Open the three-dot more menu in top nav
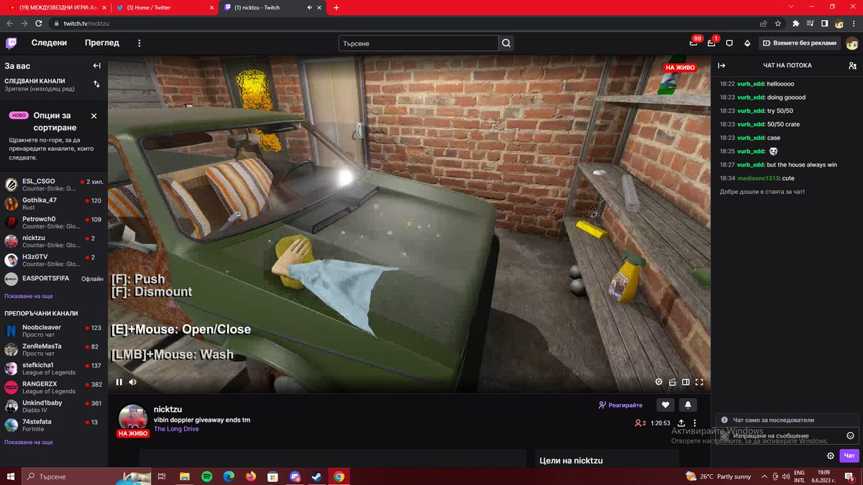Viewport: 863px width, 485px height. [140, 43]
